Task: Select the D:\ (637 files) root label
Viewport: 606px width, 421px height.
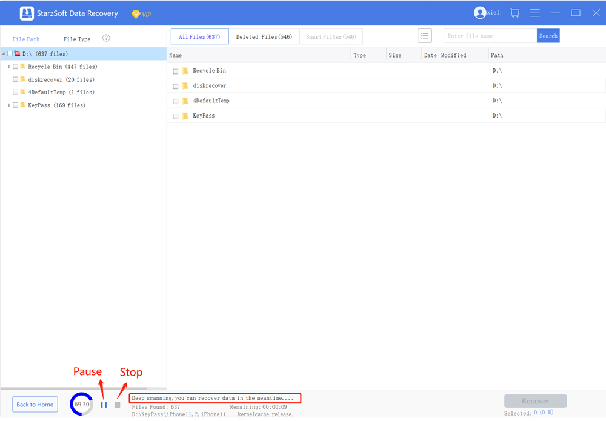Action: click(x=45, y=54)
